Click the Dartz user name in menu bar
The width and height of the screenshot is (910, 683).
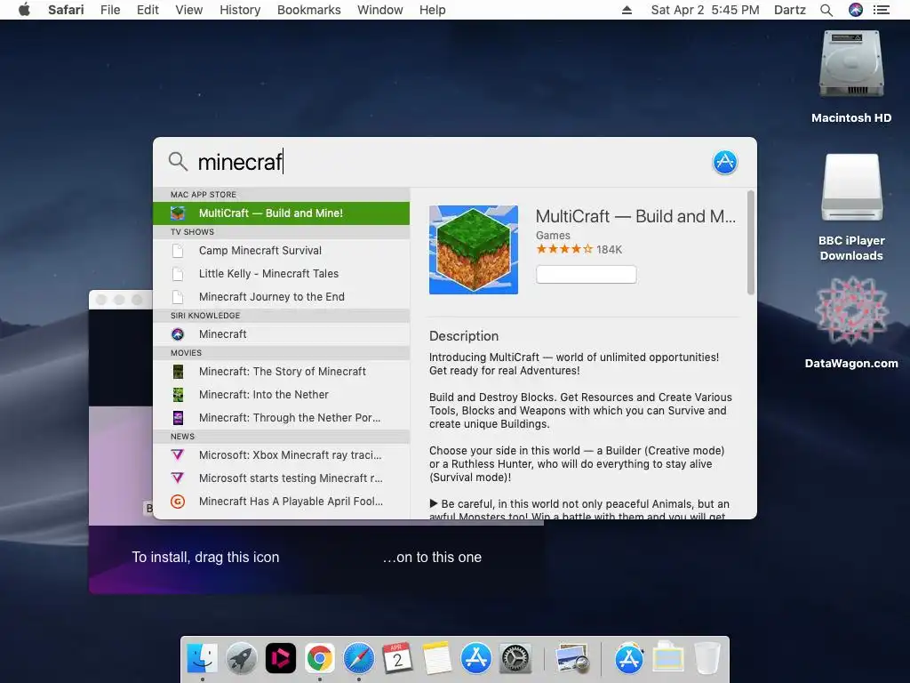coord(790,10)
